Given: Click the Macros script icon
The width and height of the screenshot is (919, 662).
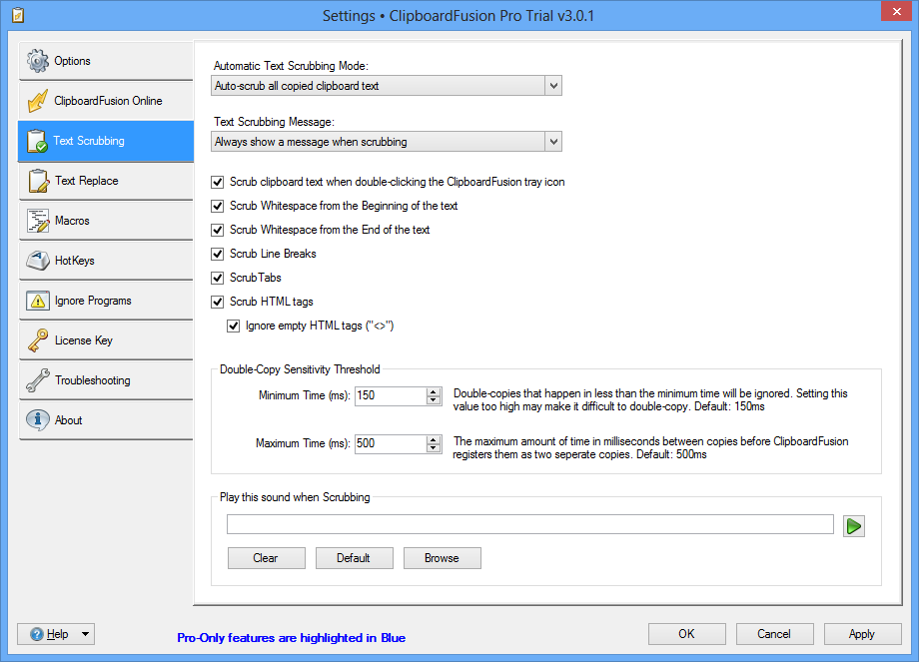Looking at the screenshot, I should pyautogui.click(x=38, y=221).
